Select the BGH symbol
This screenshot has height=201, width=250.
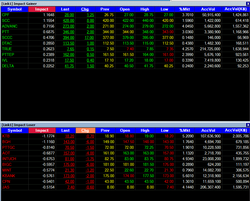pos(6,142)
